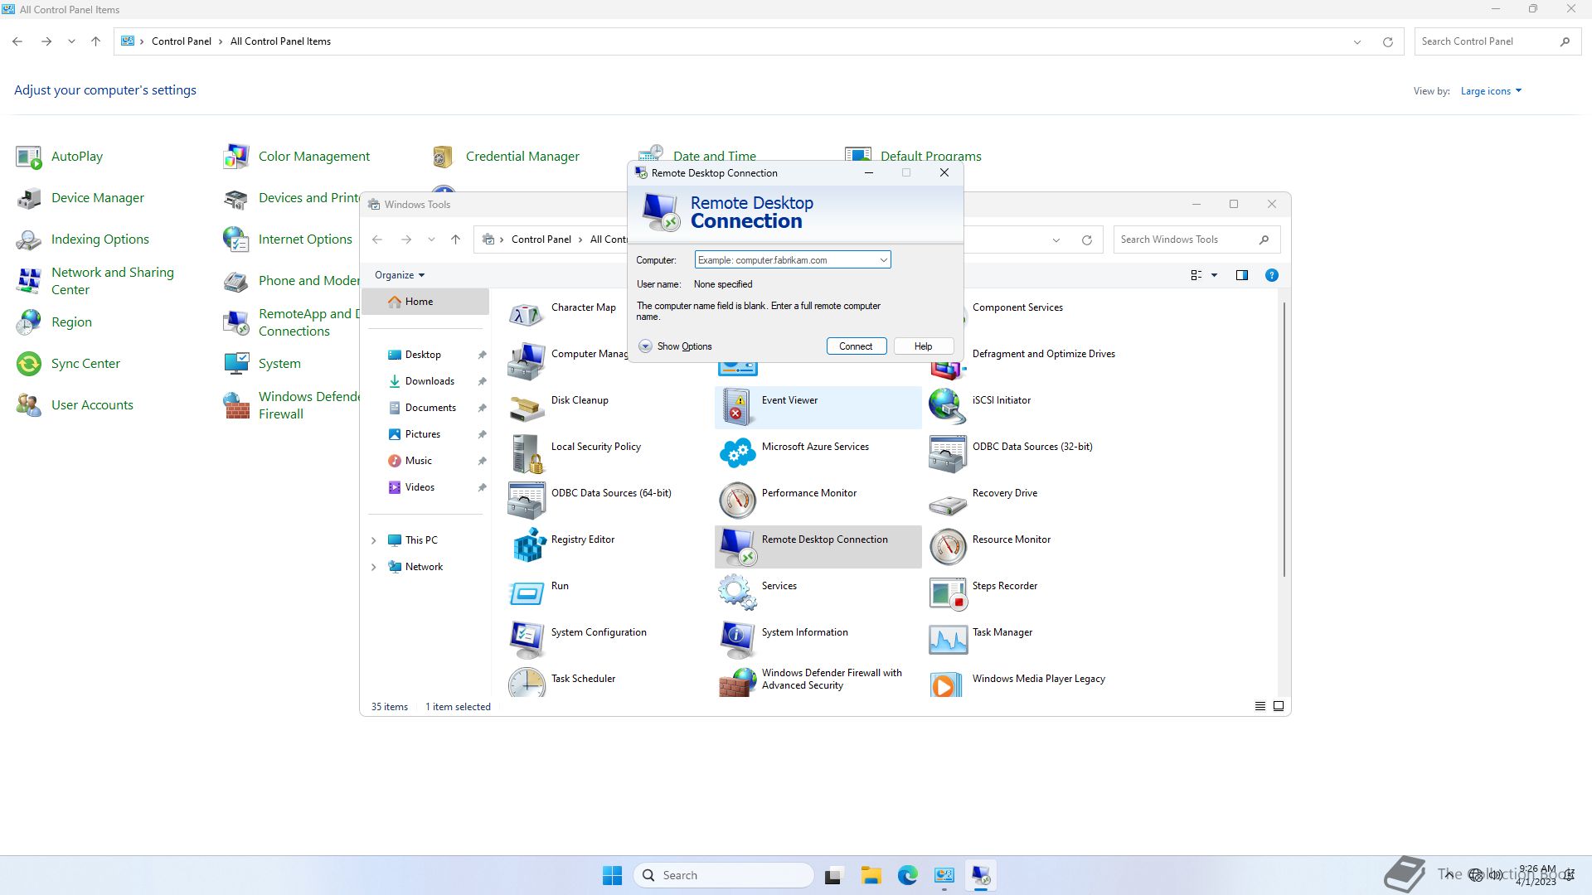Open Disk Cleanup tool icon
Viewport: 1592px width, 895px height.
(527, 408)
